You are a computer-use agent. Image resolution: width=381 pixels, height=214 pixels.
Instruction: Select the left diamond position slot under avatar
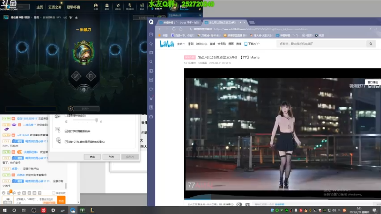[76, 76]
